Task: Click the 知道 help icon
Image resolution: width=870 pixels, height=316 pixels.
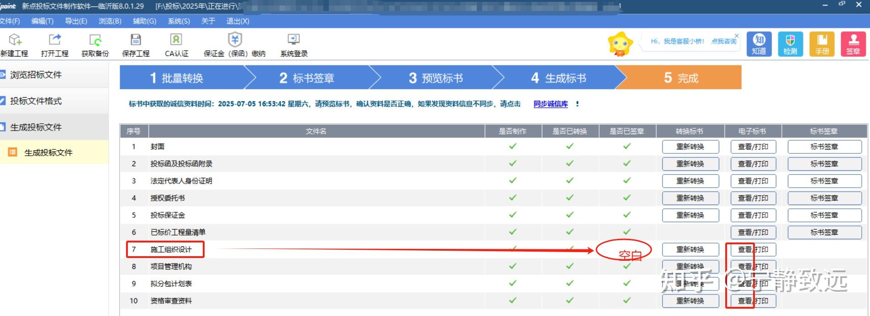Action: click(x=759, y=44)
